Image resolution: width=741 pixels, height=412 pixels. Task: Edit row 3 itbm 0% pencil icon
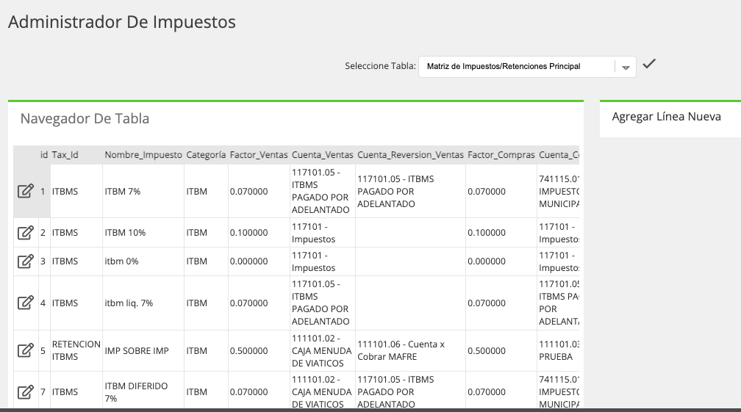(26, 261)
